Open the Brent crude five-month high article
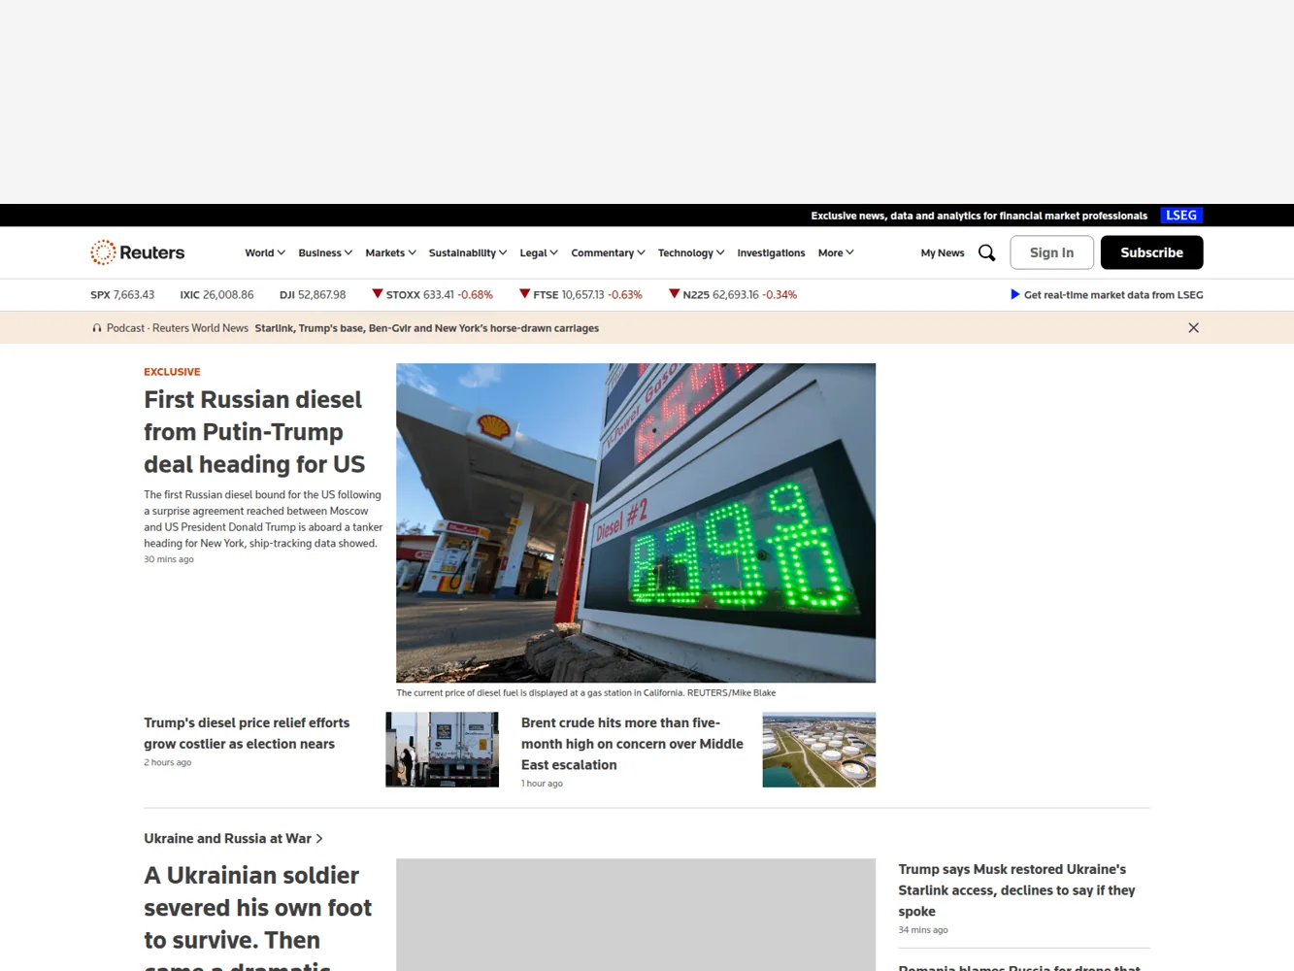The width and height of the screenshot is (1294, 971). pos(632,744)
